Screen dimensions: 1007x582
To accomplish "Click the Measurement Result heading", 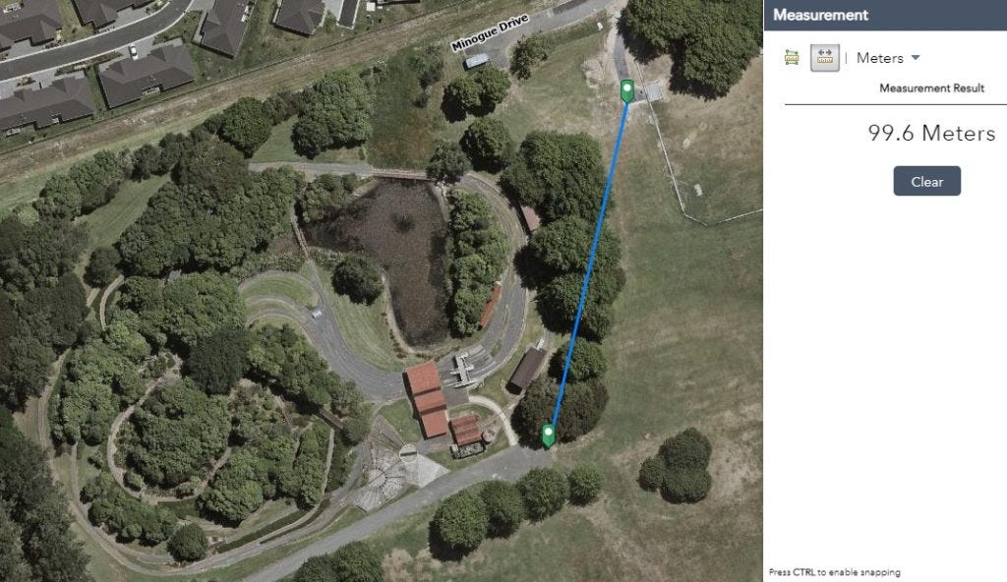I will [x=931, y=88].
